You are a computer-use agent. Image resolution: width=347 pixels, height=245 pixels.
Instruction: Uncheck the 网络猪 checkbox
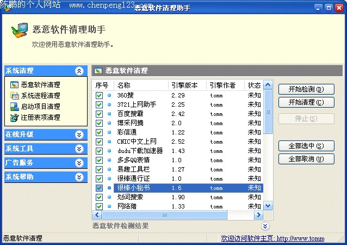tap(99, 206)
